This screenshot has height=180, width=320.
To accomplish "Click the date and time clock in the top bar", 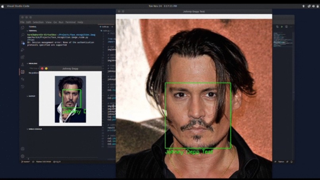I will point(163,6).
